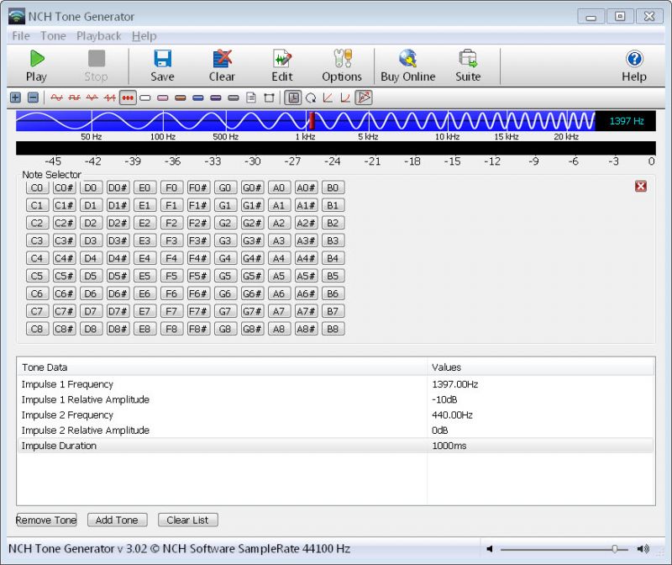Select the sawtooth waveform icon
Screen dimensions: 672x565
(110, 98)
